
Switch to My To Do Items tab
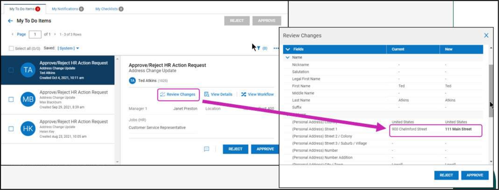click(x=25, y=9)
